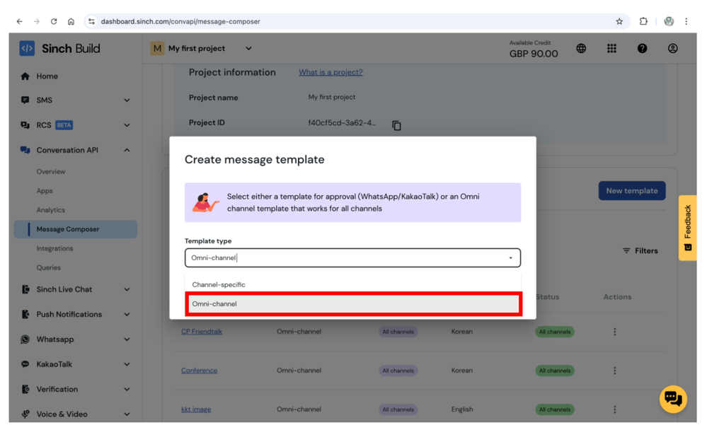Open Integrations in the sidebar
Screen dimensions: 707x425
tap(54, 248)
